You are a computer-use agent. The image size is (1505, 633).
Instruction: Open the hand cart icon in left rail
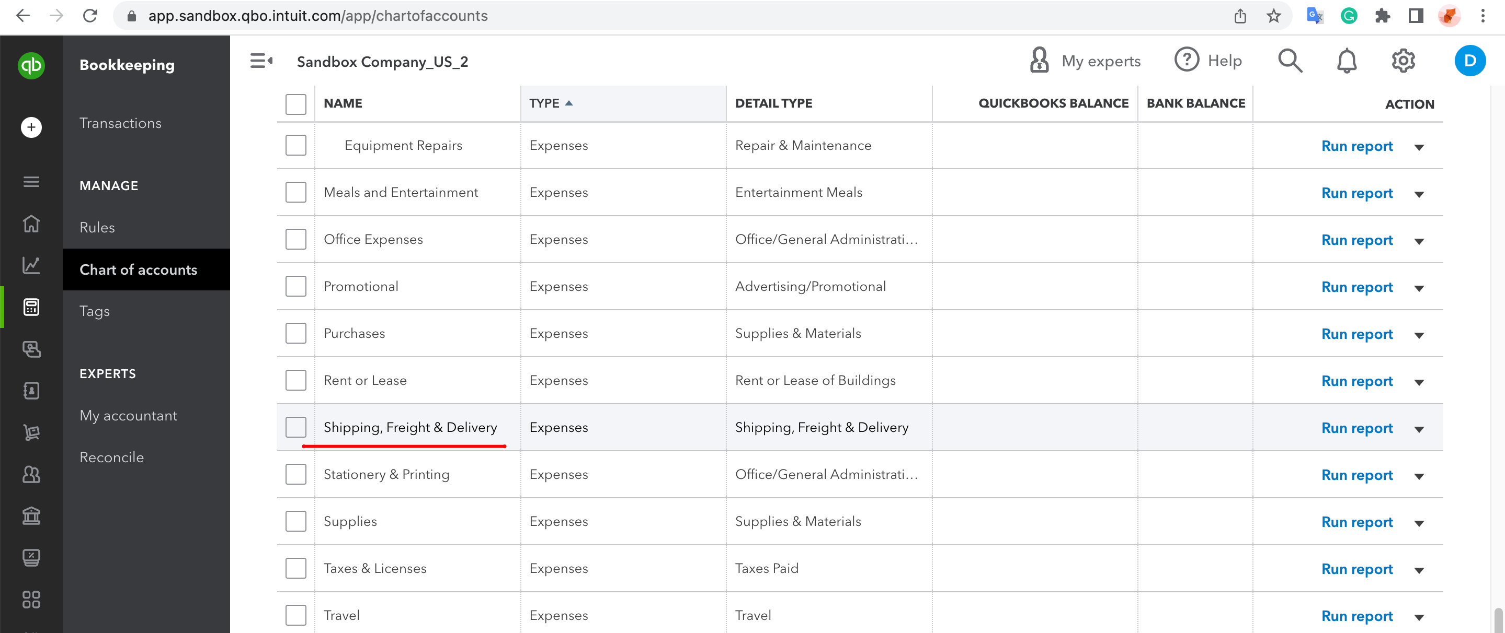31,432
